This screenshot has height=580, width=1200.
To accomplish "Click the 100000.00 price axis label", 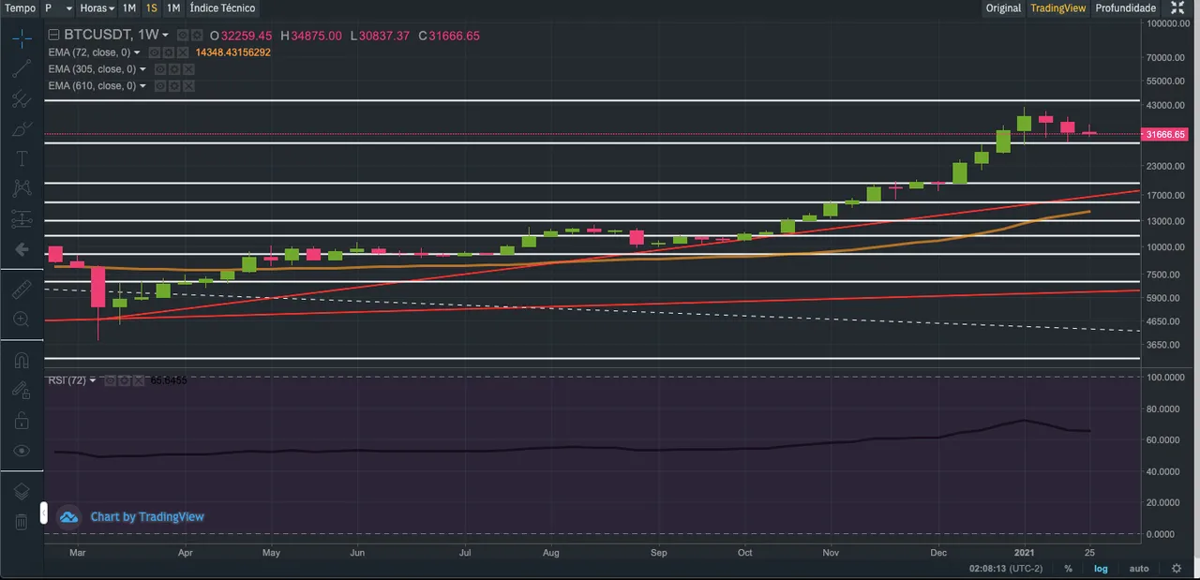I will pos(1167,23).
